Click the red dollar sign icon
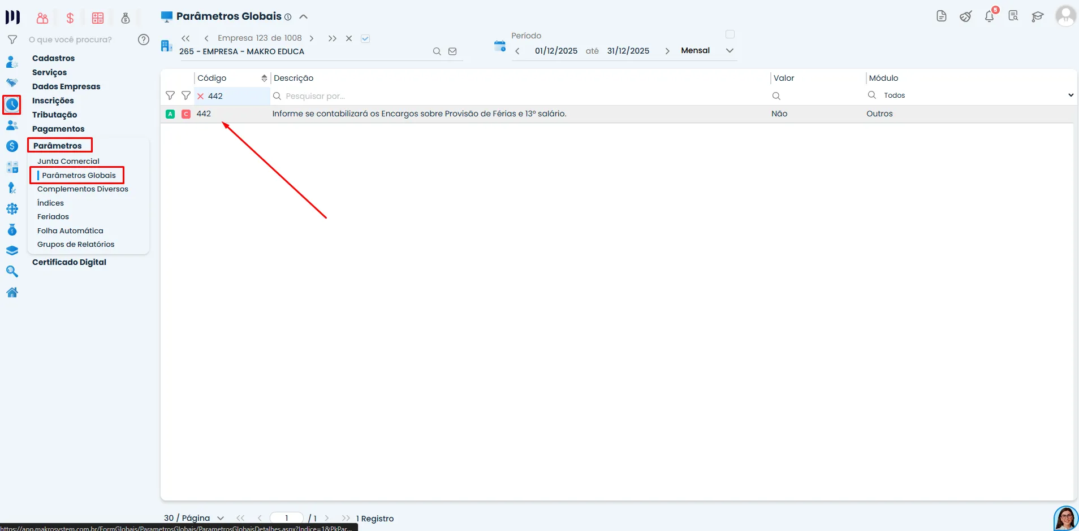 point(70,18)
